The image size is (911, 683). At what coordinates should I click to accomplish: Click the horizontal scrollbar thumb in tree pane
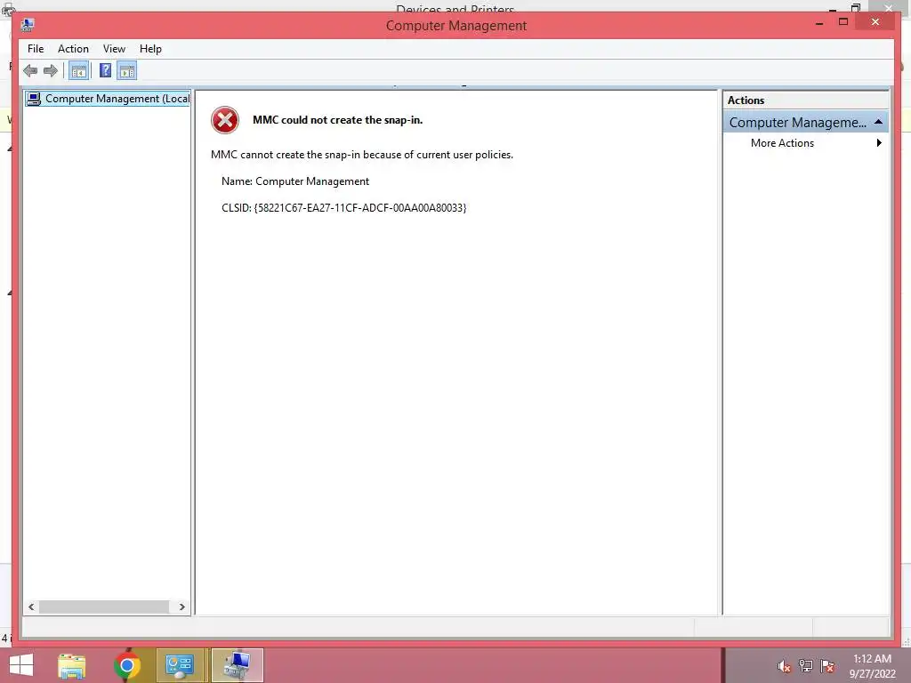tap(104, 607)
